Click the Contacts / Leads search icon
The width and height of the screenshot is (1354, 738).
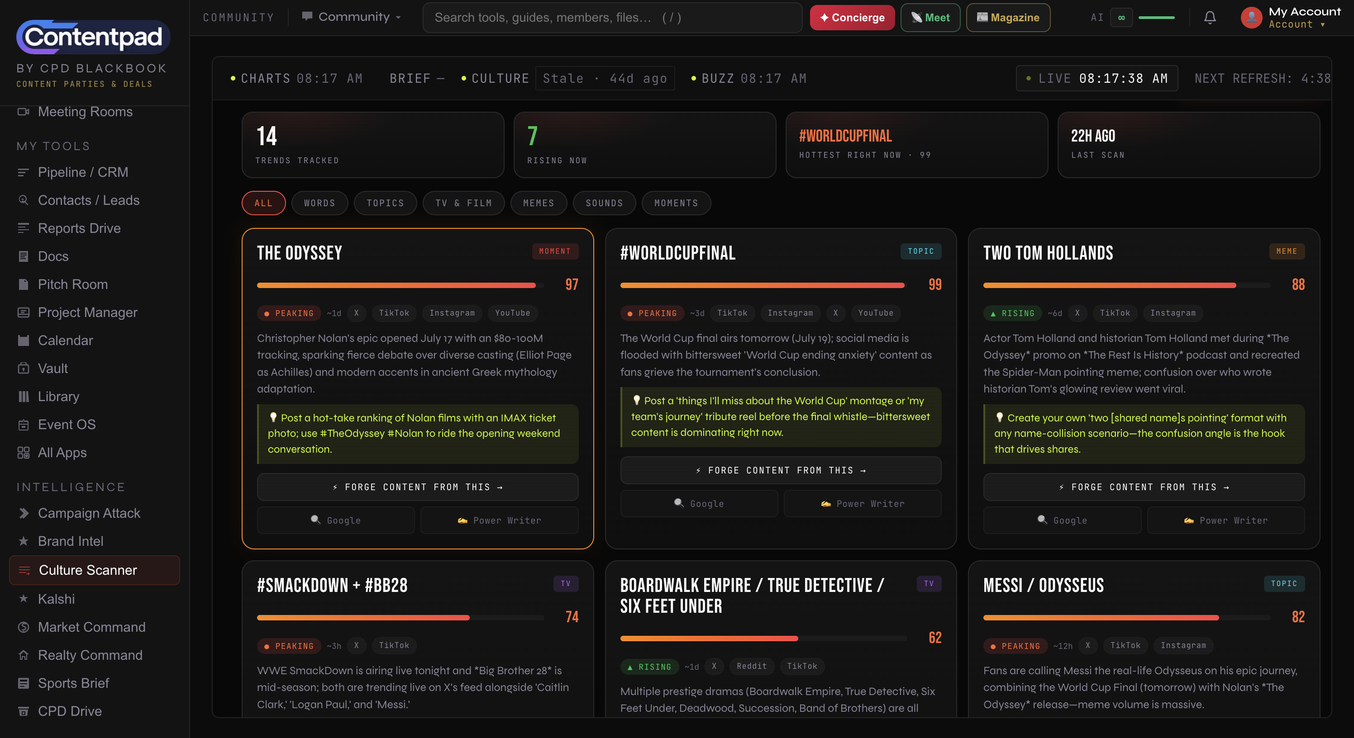click(23, 200)
